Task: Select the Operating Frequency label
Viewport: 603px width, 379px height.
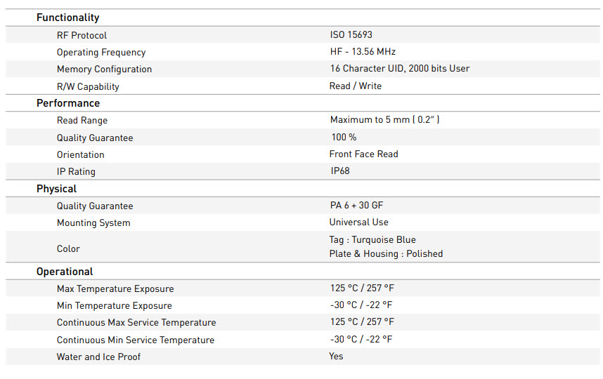Action: click(x=101, y=52)
